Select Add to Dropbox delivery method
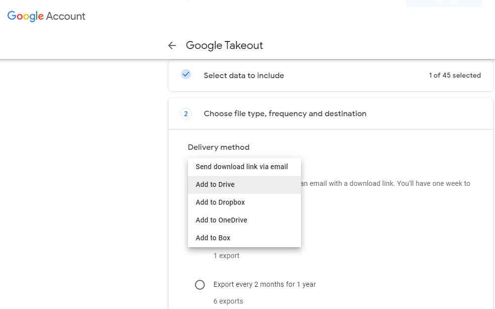Screen dimensions: 495x309 click(244, 202)
